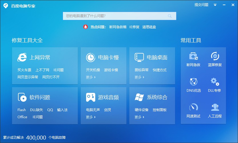Image resolution: width=238 pixels, height=143 pixels.
Task: Open the 上不了网 fix link
Action: click(42, 70)
